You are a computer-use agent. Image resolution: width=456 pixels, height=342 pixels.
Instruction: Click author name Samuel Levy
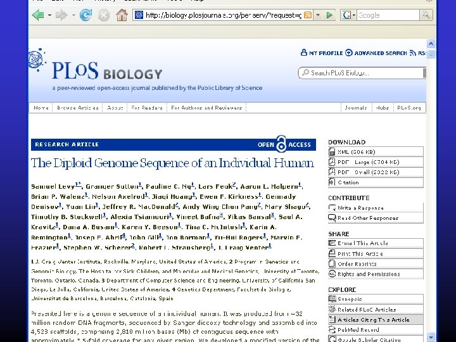coord(53,186)
